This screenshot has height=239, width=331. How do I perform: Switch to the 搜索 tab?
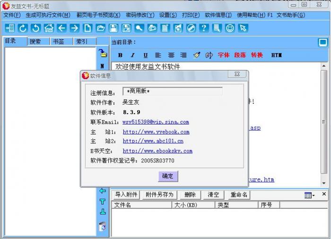pos(35,42)
